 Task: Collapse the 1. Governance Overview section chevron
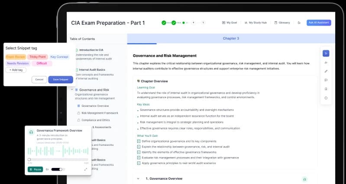tap(138, 179)
